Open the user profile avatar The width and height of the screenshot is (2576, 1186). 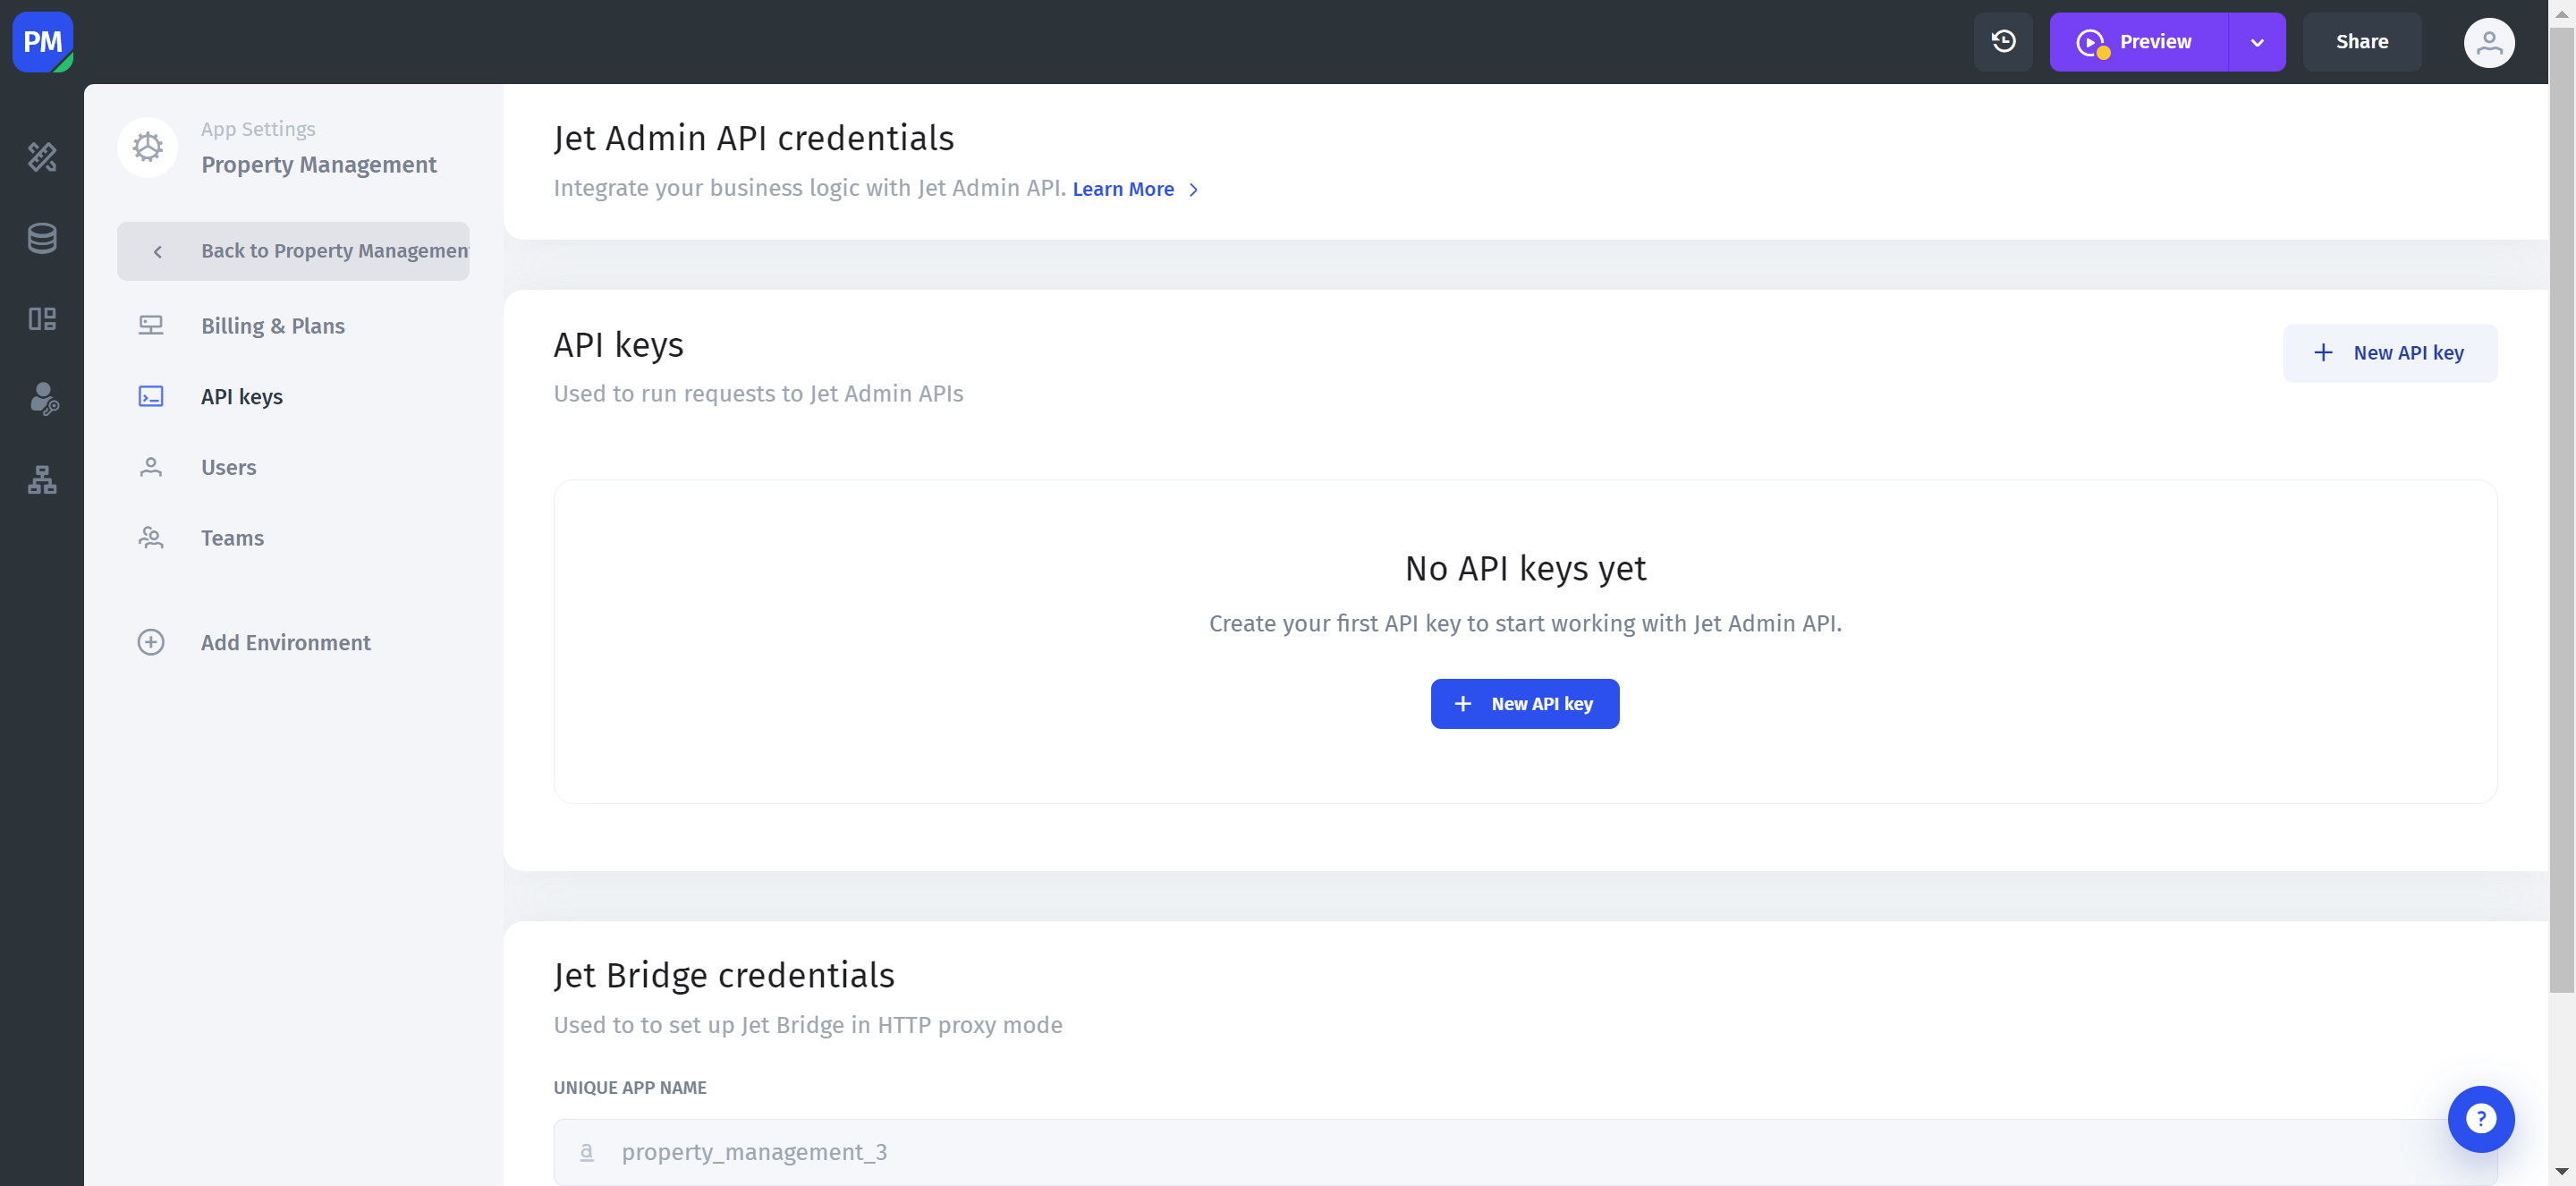[x=2489, y=42]
